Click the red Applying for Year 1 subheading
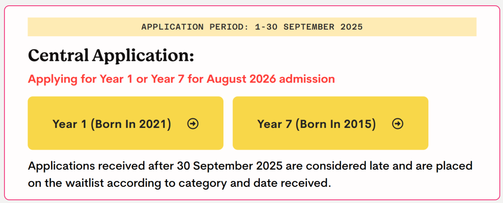The width and height of the screenshot is (503, 203). pos(181,79)
